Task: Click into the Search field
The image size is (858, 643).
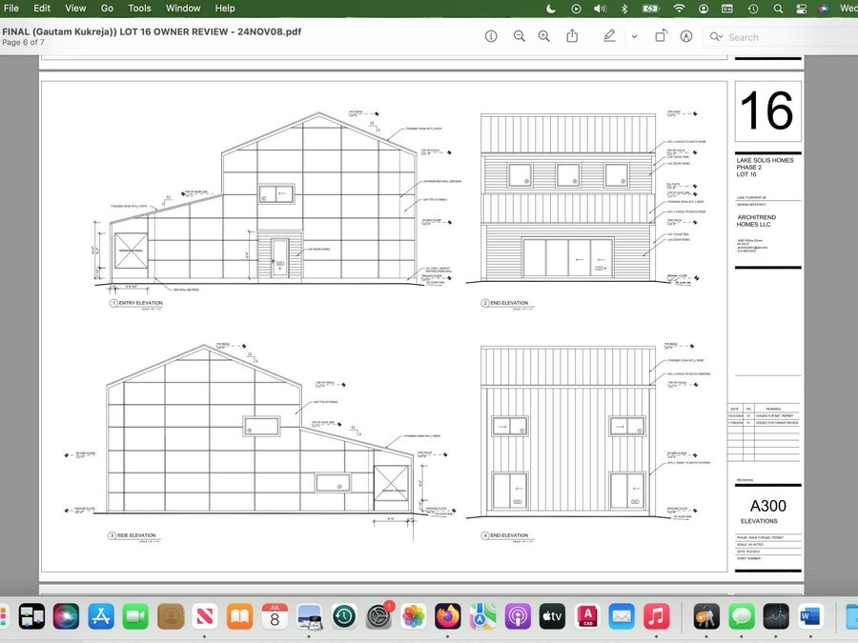Action: click(x=780, y=37)
